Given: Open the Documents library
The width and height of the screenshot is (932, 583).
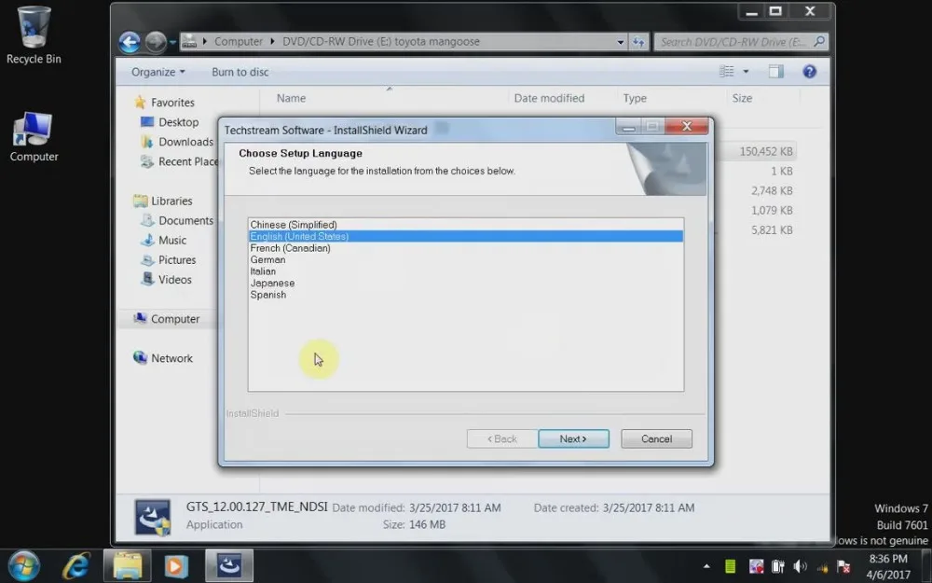Looking at the screenshot, I should [177, 220].
